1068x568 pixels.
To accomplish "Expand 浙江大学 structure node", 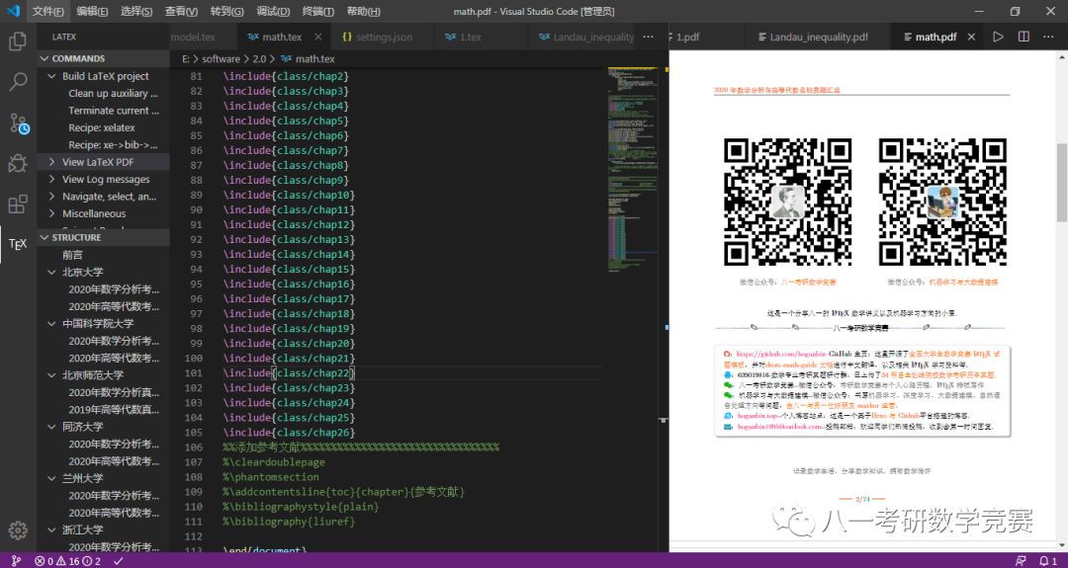I will click(51, 529).
